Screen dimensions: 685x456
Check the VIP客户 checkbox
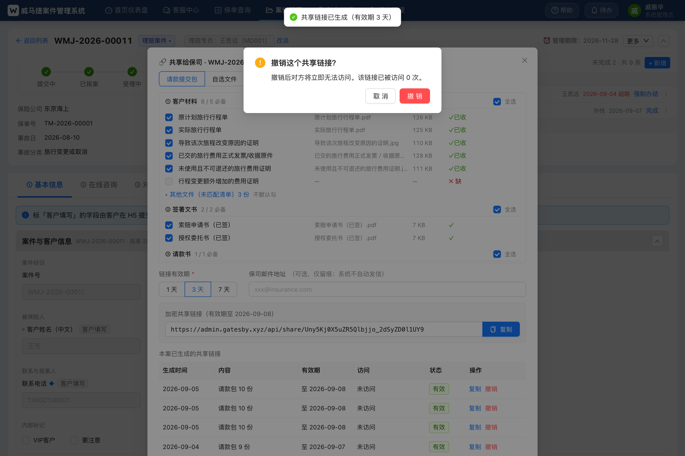[x=26, y=440]
